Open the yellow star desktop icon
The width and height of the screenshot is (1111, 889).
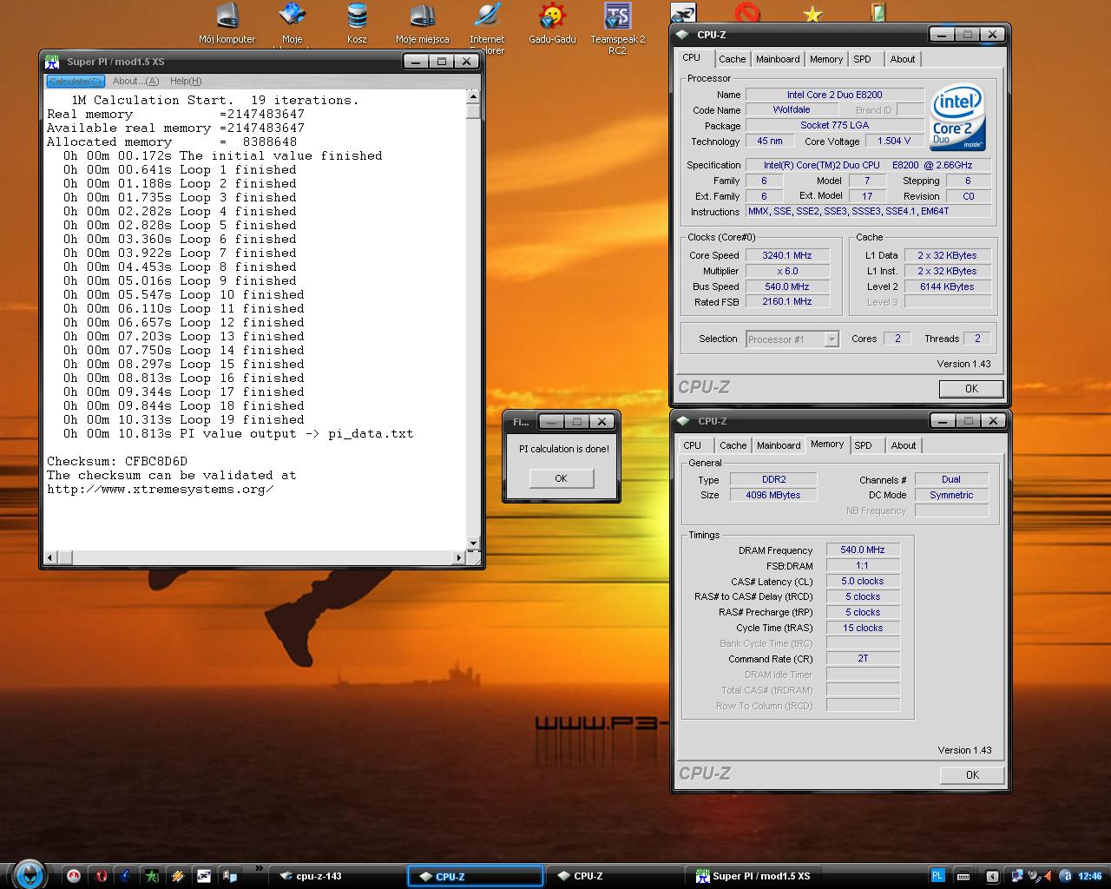(812, 14)
